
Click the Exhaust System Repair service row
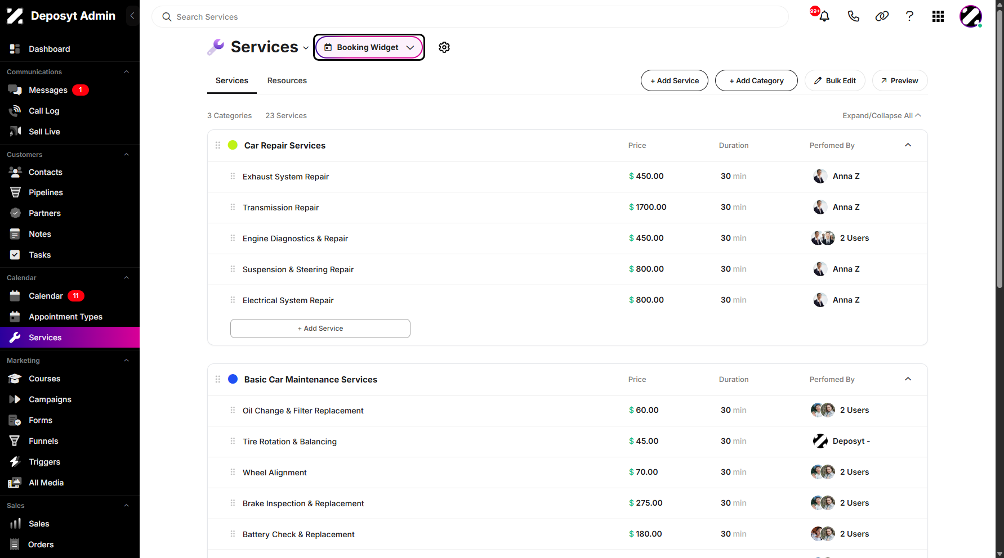[568, 177]
